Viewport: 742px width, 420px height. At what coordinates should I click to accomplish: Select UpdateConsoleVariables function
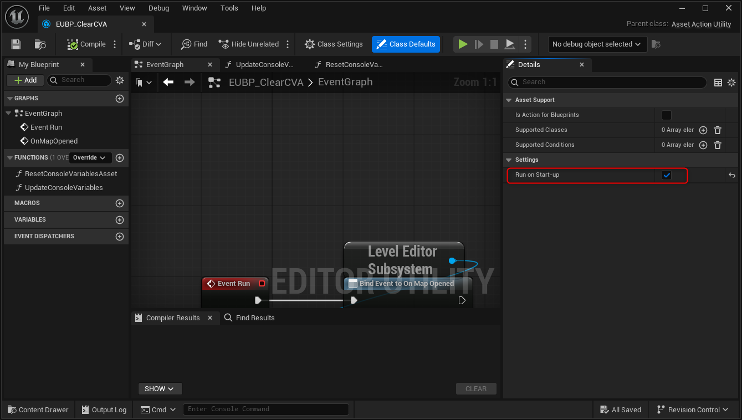(x=64, y=187)
